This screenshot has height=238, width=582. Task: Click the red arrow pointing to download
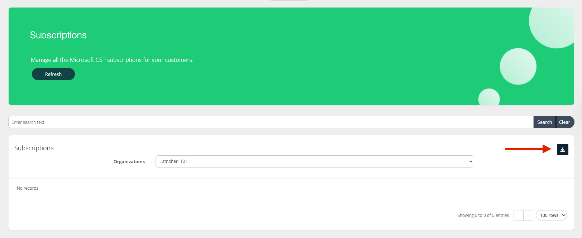(x=528, y=149)
